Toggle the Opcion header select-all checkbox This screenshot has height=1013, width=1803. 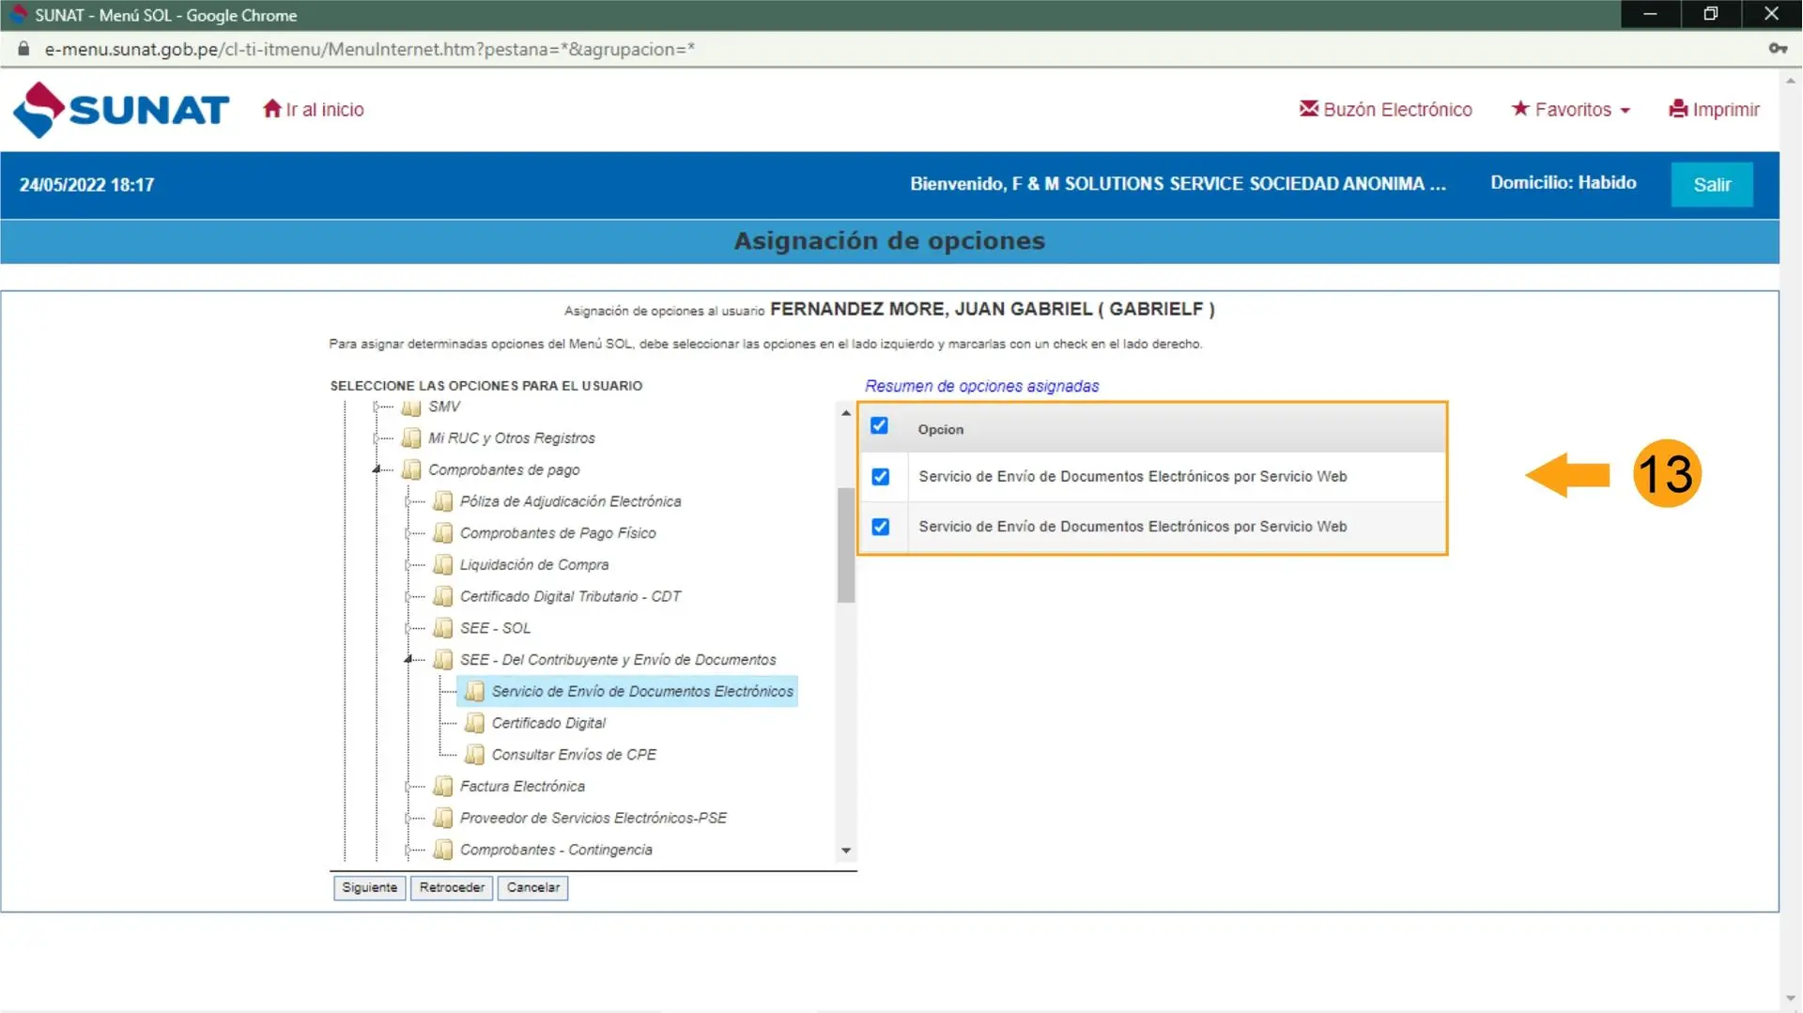point(879,426)
